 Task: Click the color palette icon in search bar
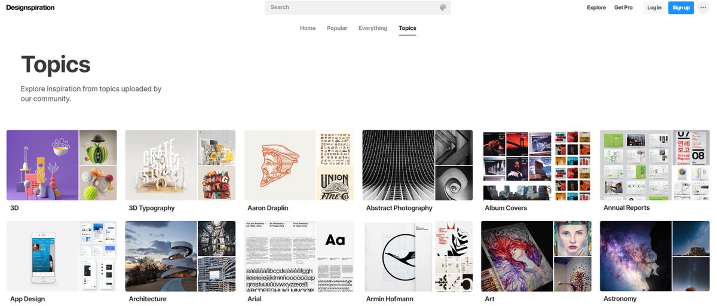tap(443, 8)
